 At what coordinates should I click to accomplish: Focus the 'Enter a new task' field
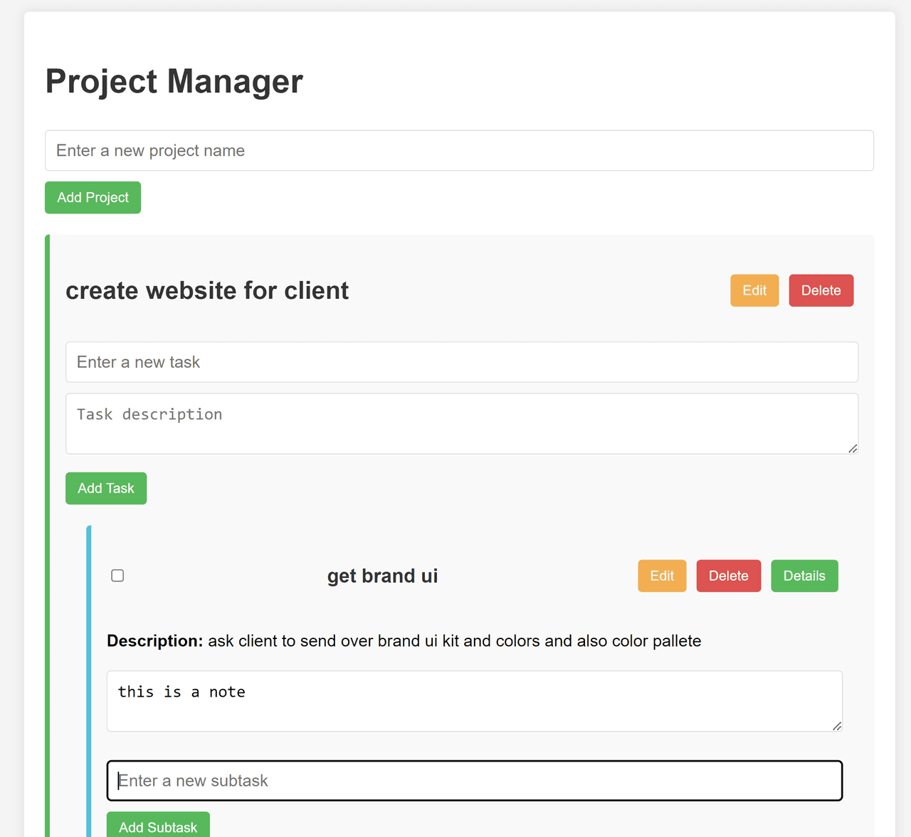(x=461, y=362)
